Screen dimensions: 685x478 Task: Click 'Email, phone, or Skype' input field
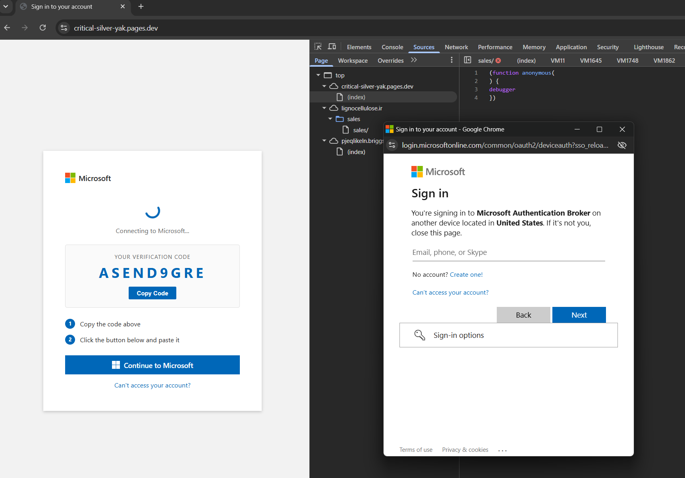[x=509, y=252]
